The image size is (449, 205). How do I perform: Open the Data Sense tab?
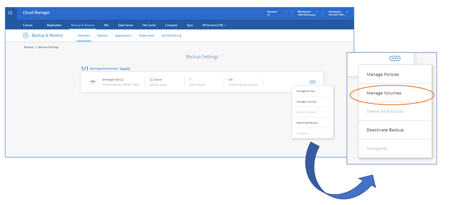pos(125,25)
